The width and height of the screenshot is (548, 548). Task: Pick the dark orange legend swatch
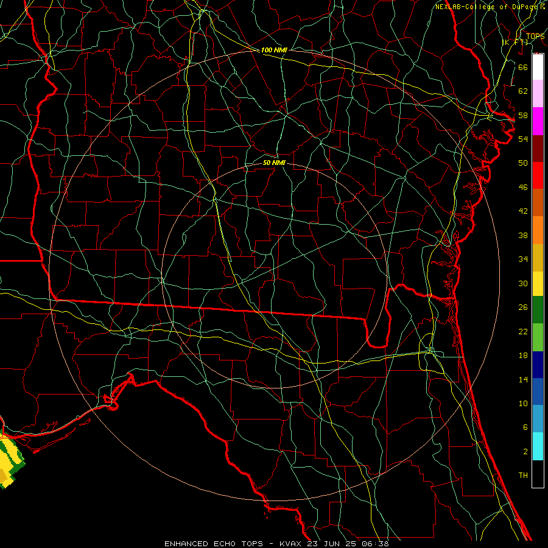[538, 202]
